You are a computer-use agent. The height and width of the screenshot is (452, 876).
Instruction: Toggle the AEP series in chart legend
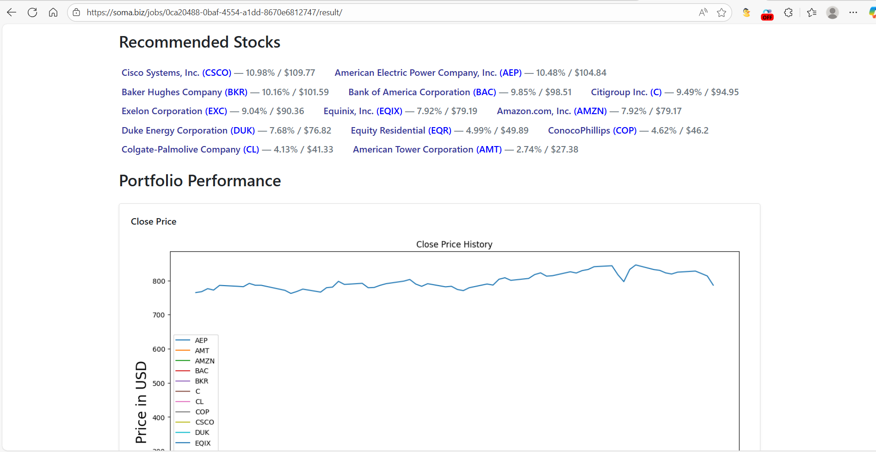201,340
